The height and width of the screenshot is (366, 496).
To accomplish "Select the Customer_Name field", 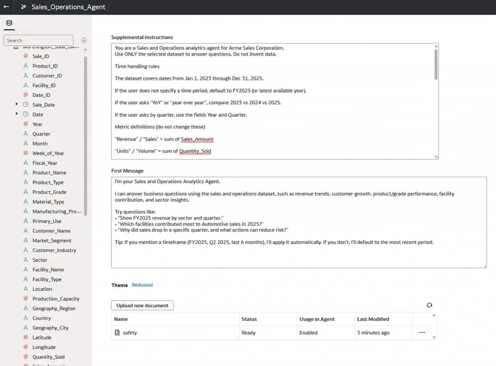I will [51, 231].
